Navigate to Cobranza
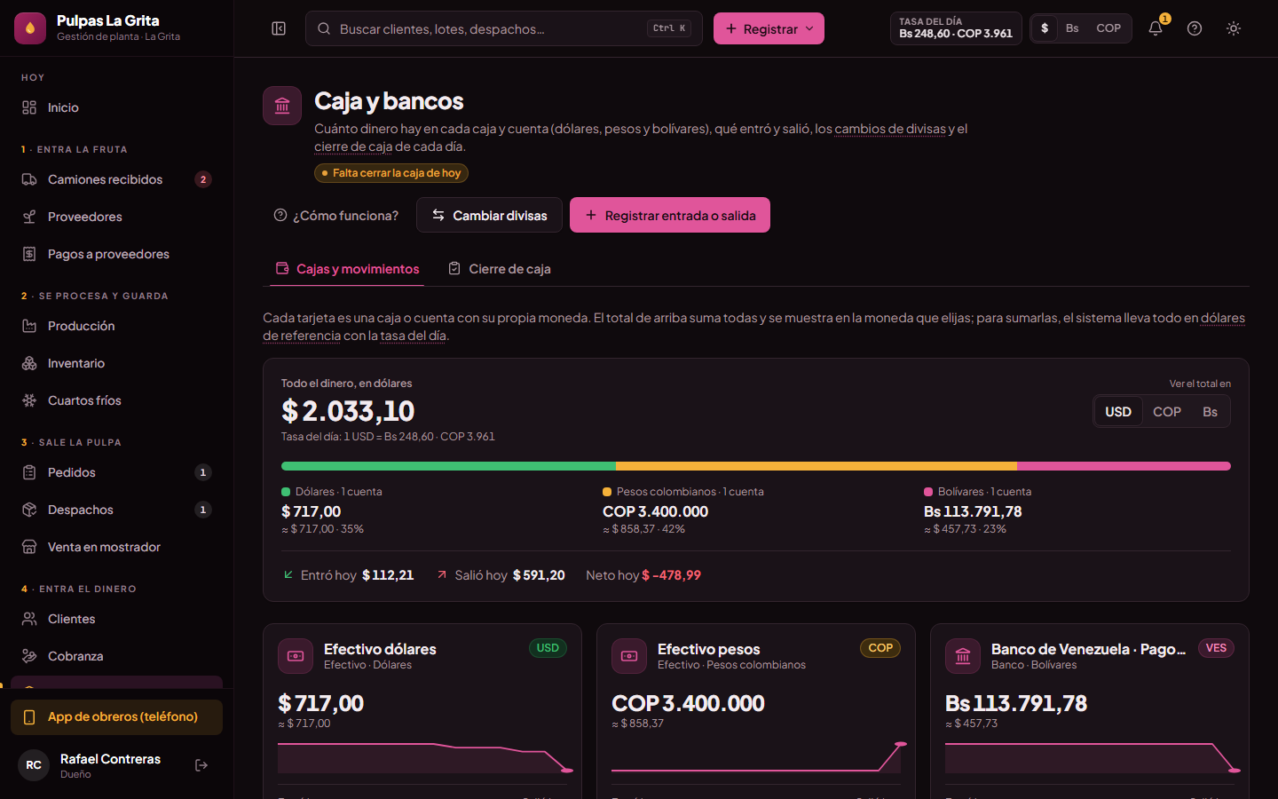Viewport: 1278px width, 799px height. click(x=116, y=656)
